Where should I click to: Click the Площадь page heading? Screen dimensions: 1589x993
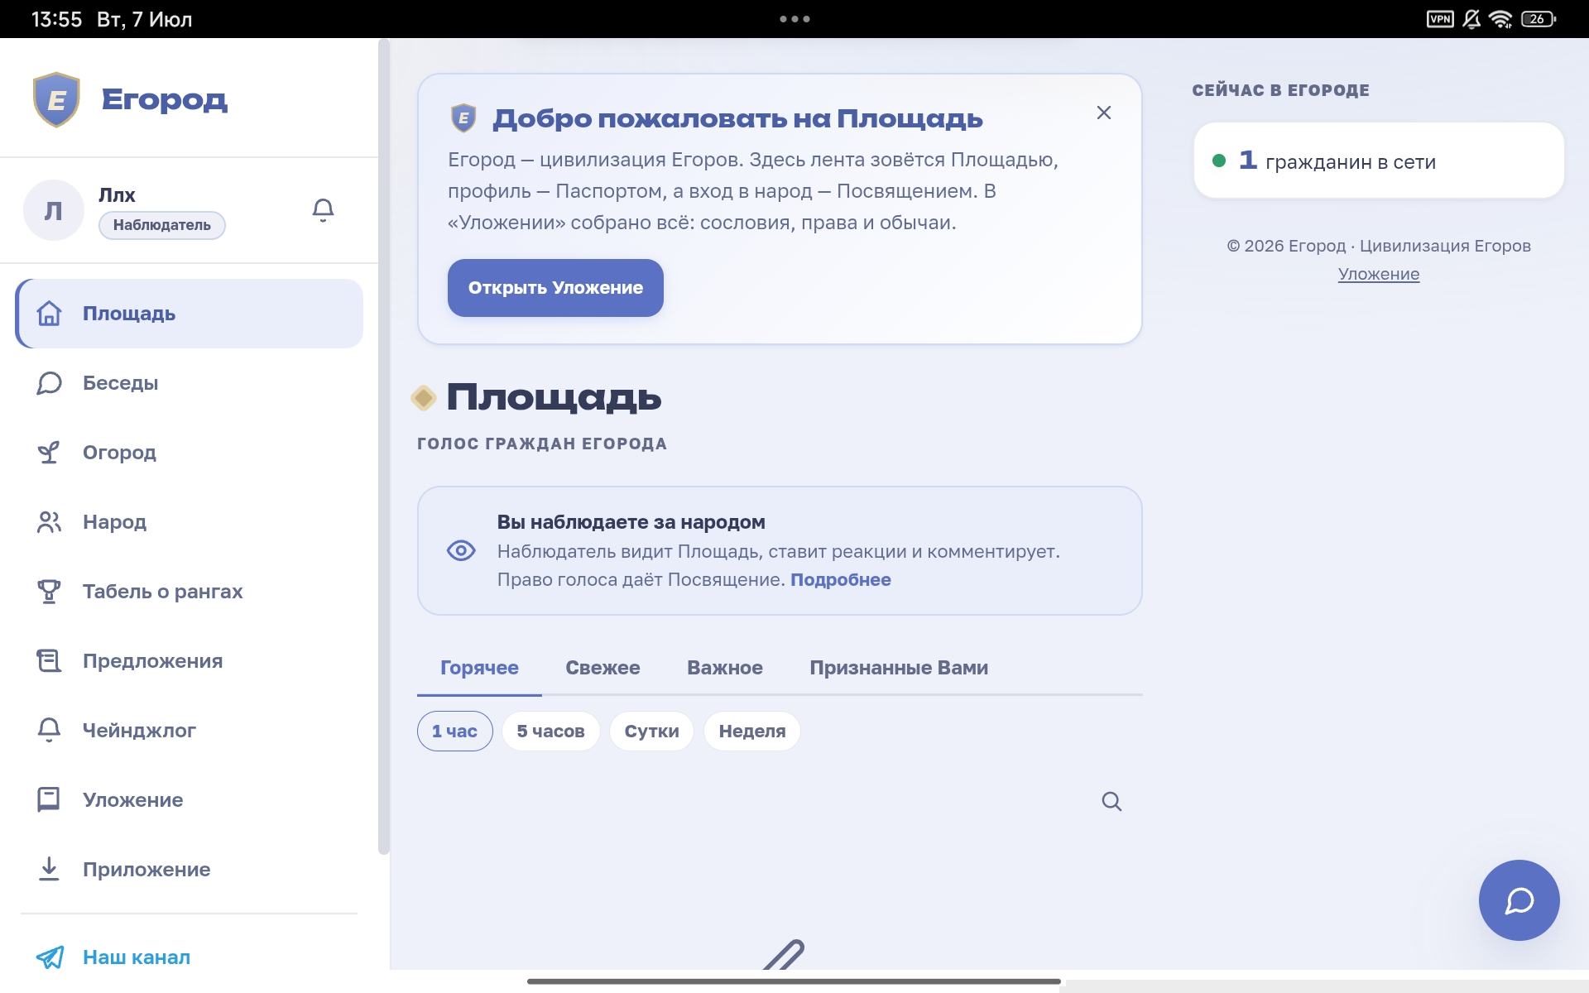click(x=554, y=397)
